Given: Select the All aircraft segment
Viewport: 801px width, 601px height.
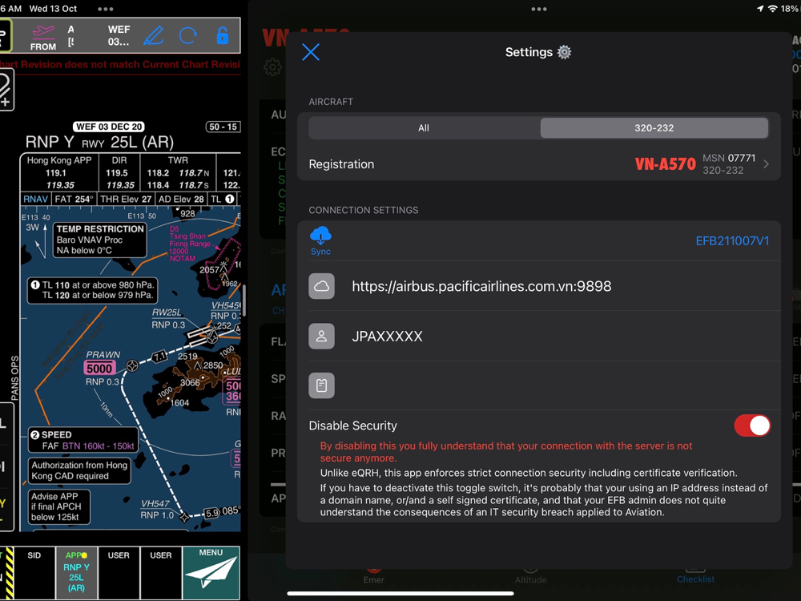Looking at the screenshot, I should (424, 127).
